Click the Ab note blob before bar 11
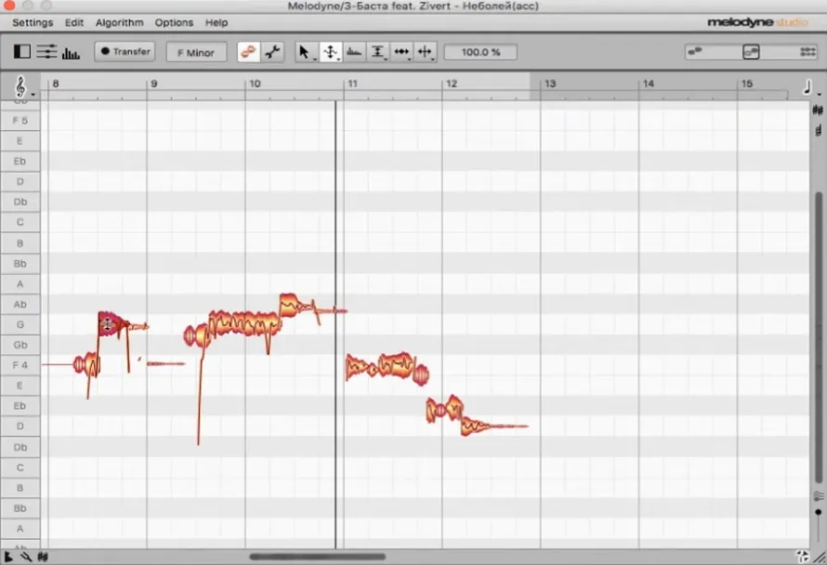 click(x=290, y=305)
